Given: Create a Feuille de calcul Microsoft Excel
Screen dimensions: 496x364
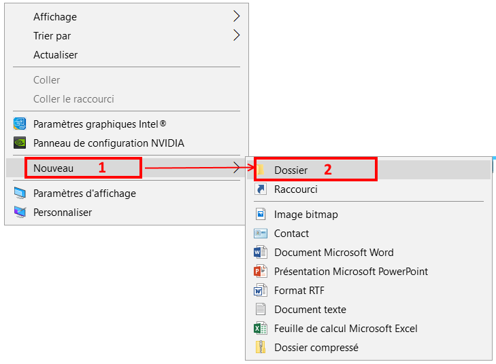Looking at the screenshot, I should [x=369, y=328].
